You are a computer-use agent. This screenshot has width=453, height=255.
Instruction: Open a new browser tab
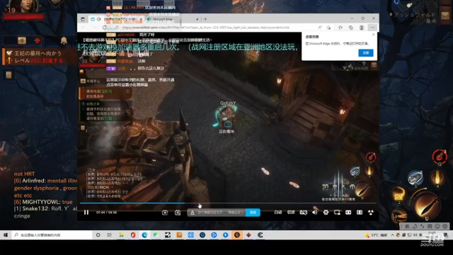coord(206,19)
